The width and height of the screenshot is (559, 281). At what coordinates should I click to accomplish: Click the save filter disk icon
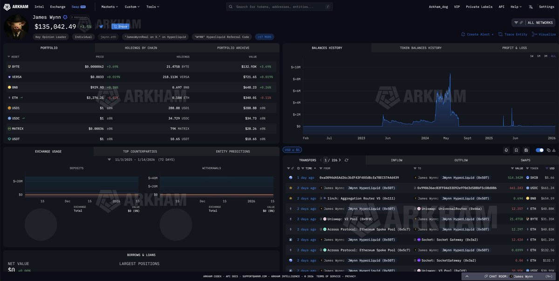coord(526,150)
